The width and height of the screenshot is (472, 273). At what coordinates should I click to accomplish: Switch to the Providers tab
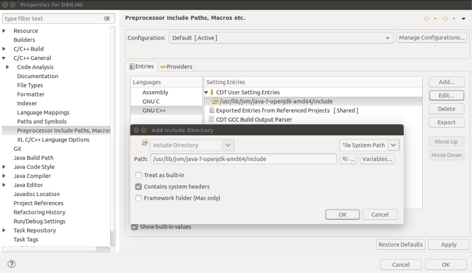[x=176, y=67]
